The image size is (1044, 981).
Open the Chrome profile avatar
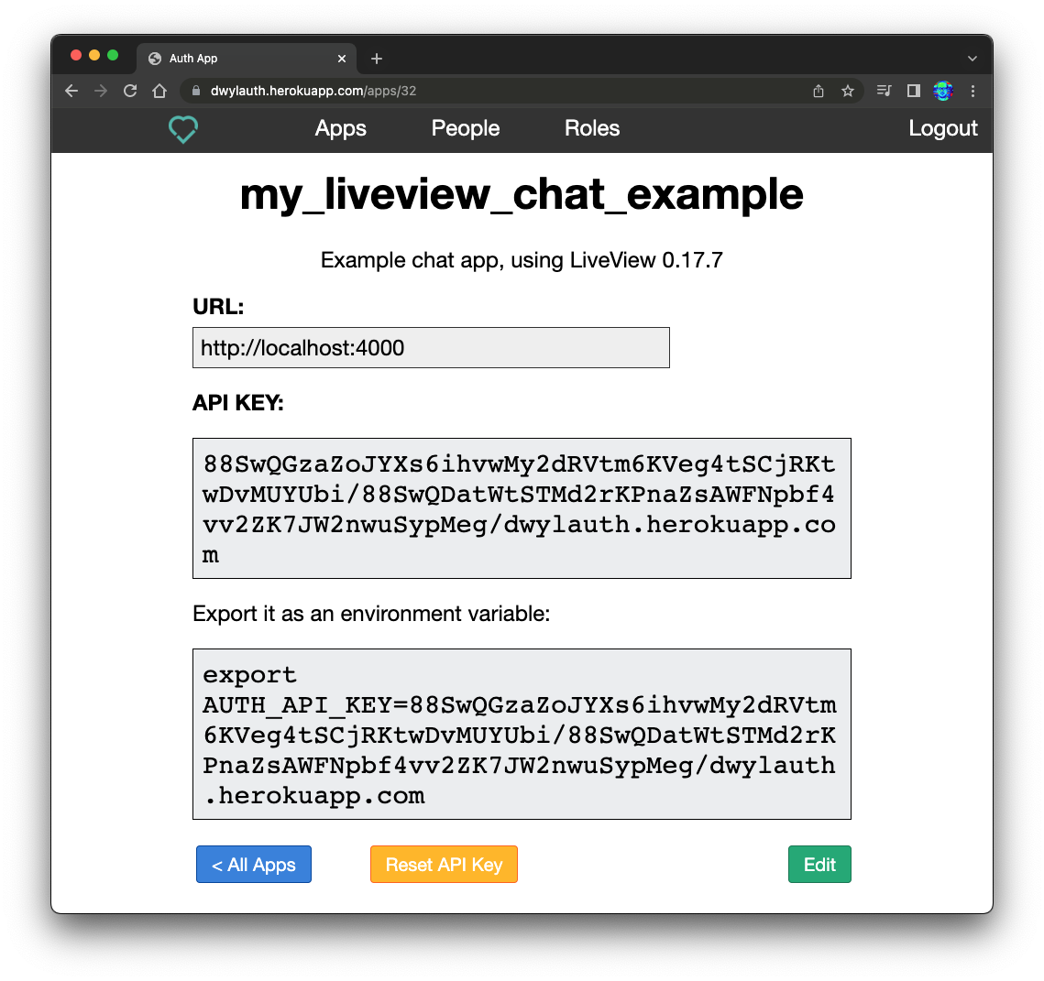(x=943, y=91)
